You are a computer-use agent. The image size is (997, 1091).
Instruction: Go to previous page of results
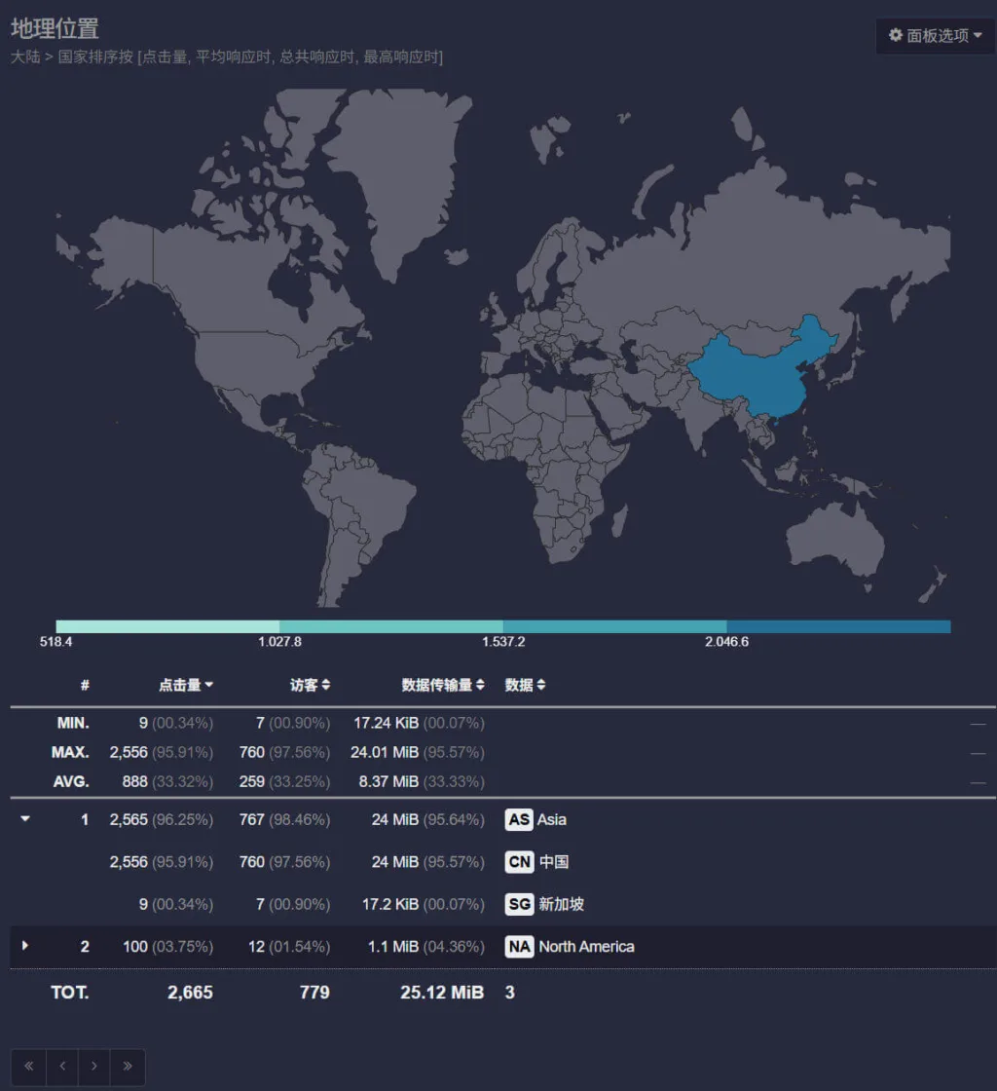tap(61, 1066)
